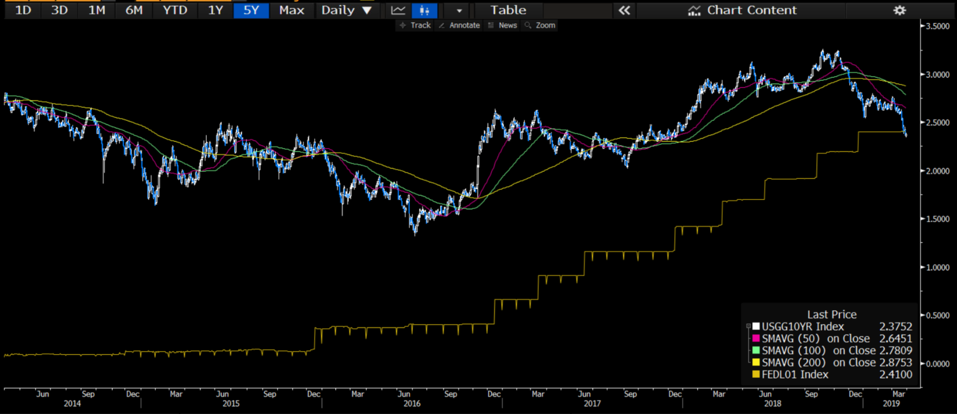957x414 pixels.
Task: Switch to line chart type
Action: 398,10
